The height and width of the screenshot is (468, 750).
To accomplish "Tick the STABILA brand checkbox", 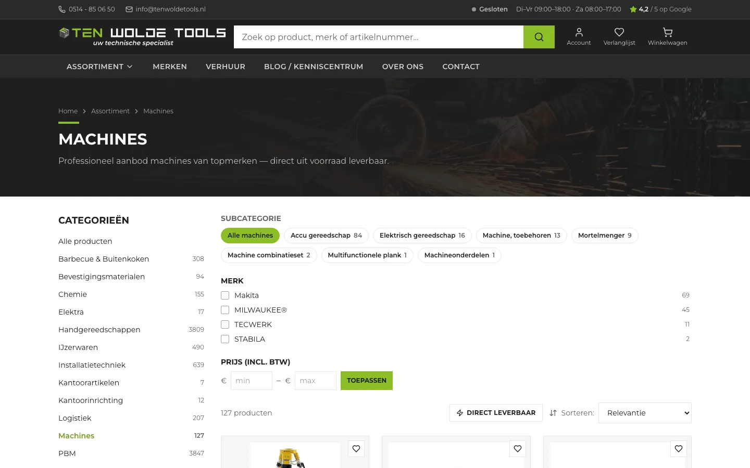I will coord(225,339).
